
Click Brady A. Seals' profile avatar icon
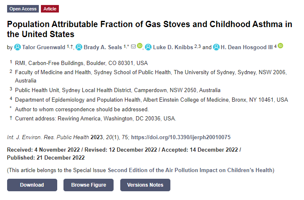coord(79,47)
